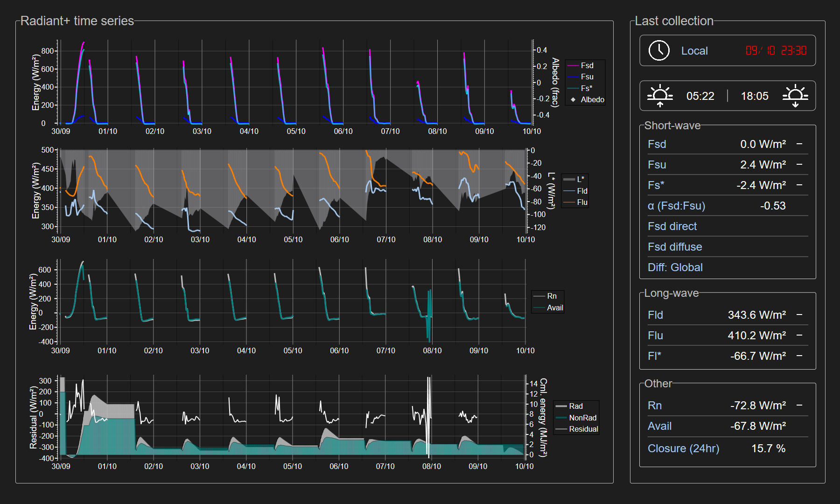The height and width of the screenshot is (504, 840).
Task: Toggle the Fsd series in the legend
Action: point(587,66)
